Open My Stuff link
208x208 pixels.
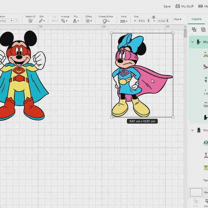tap(187, 6)
